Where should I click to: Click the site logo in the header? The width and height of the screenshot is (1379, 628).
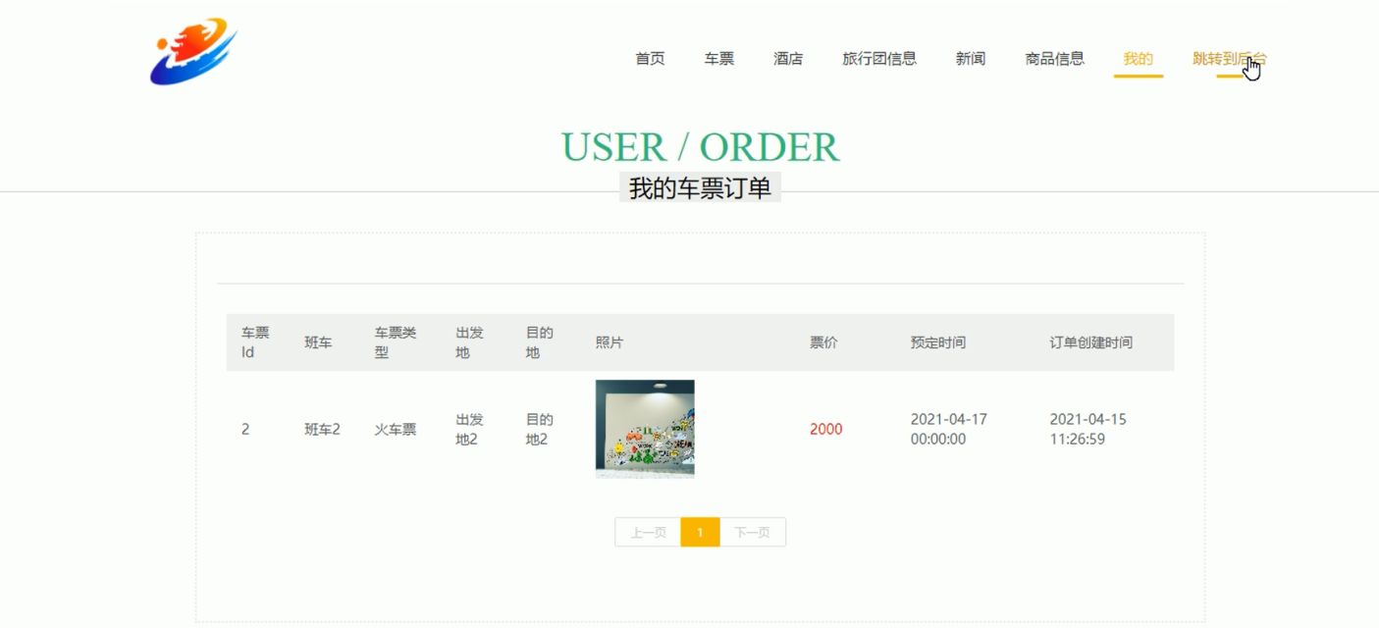[x=193, y=51]
